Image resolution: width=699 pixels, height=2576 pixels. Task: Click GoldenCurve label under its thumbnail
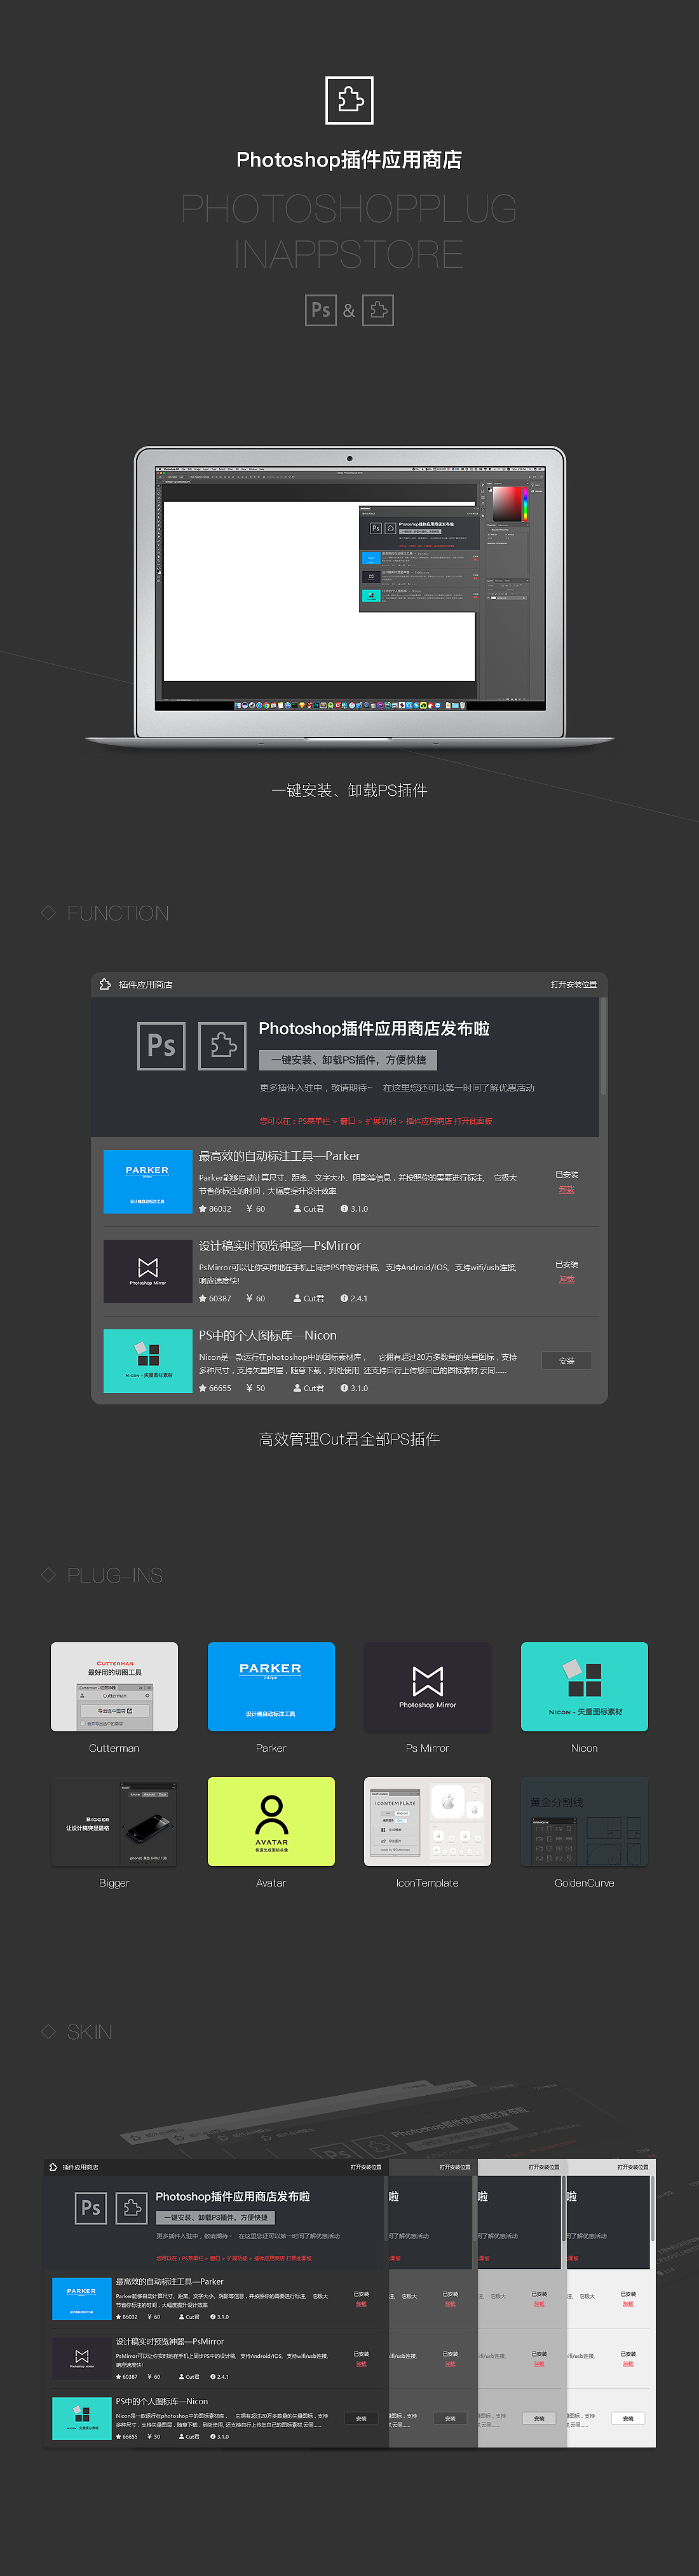584,1884
